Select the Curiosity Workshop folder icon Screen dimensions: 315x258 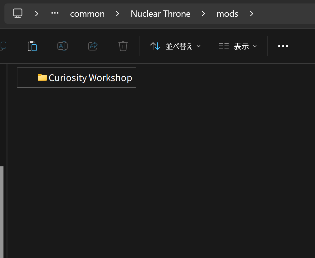pos(42,77)
